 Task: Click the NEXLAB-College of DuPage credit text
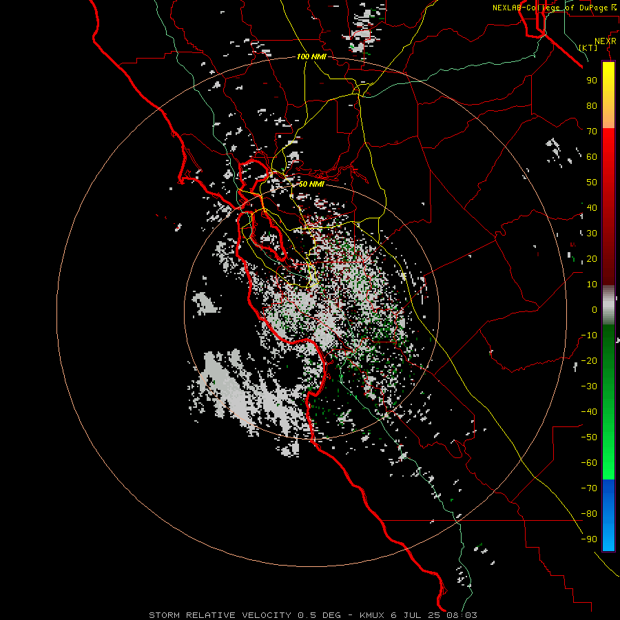click(554, 8)
